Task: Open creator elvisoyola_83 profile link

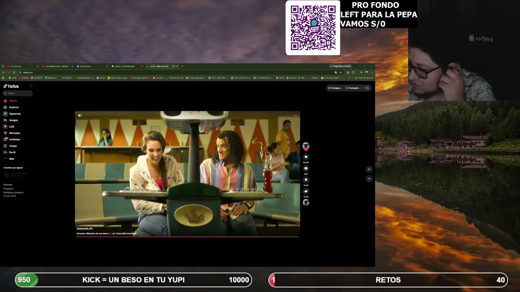Action: 84,229
